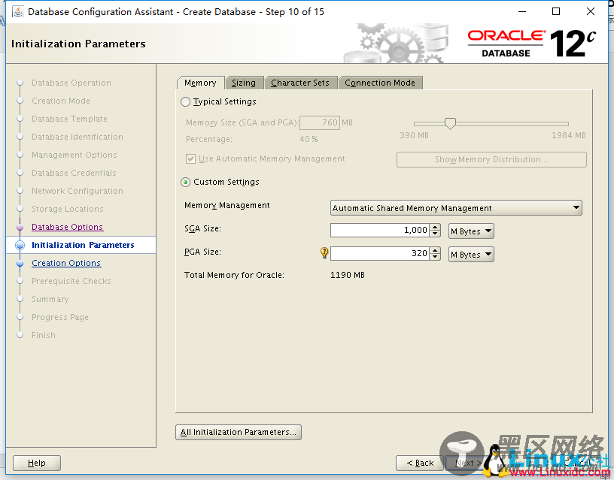
Task: Click the 40 % percentage value
Action: click(x=309, y=139)
